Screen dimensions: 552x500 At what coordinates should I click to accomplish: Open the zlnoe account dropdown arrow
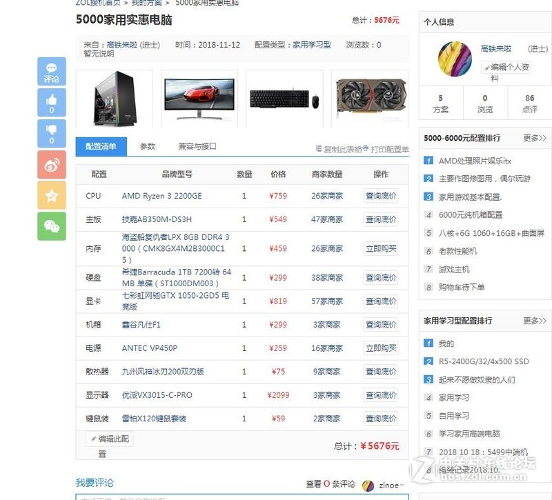point(402,486)
